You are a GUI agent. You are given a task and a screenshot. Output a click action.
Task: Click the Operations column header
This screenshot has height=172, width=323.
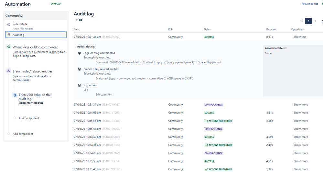[x=297, y=29]
